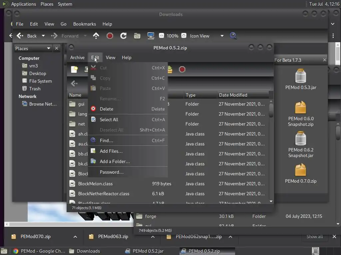Zoom out with minus icon
This screenshot has width=341, height=255.
(x=162, y=36)
